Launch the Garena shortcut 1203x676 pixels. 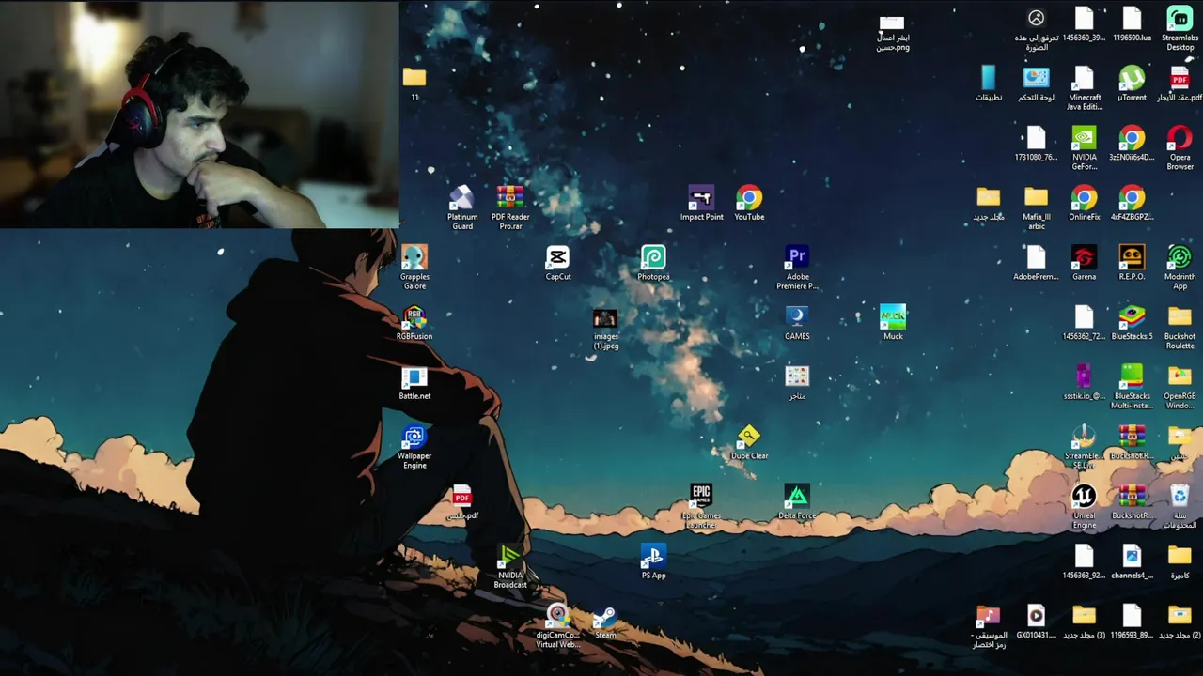pyautogui.click(x=1084, y=263)
